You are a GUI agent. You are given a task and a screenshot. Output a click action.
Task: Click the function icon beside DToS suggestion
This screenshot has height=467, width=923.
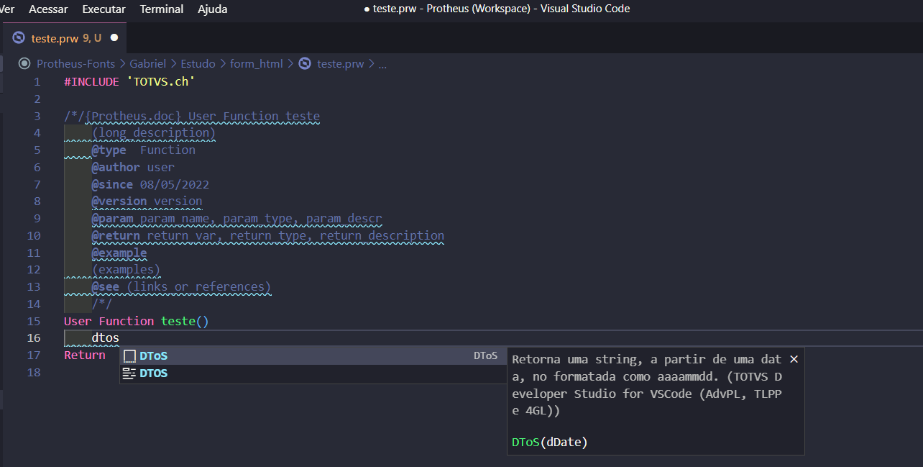(x=129, y=355)
